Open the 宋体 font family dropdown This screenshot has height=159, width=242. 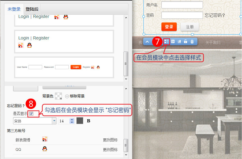click(x=54, y=121)
